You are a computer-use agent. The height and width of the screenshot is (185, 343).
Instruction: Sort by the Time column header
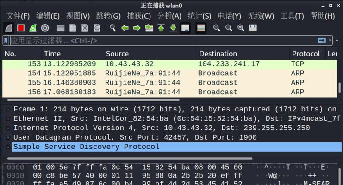73,54
